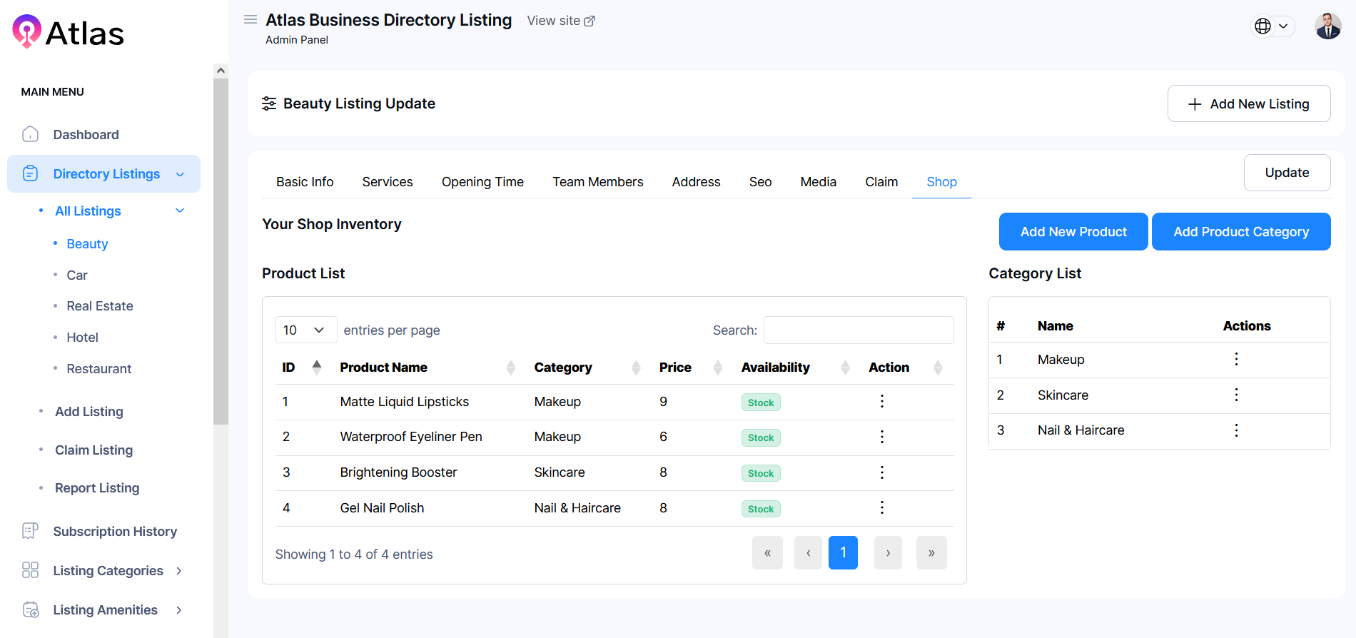Sort the products by Availability column
Screen dimensions: 1356x638
pyautogui.click(x=845, y=368)
